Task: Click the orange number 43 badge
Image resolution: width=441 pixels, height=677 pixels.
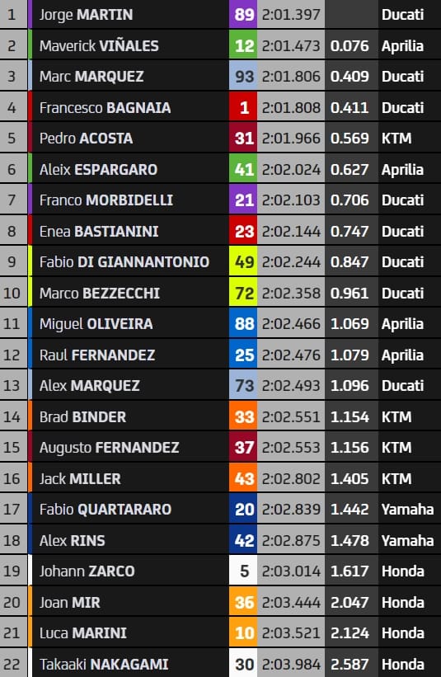Action: 243,478
